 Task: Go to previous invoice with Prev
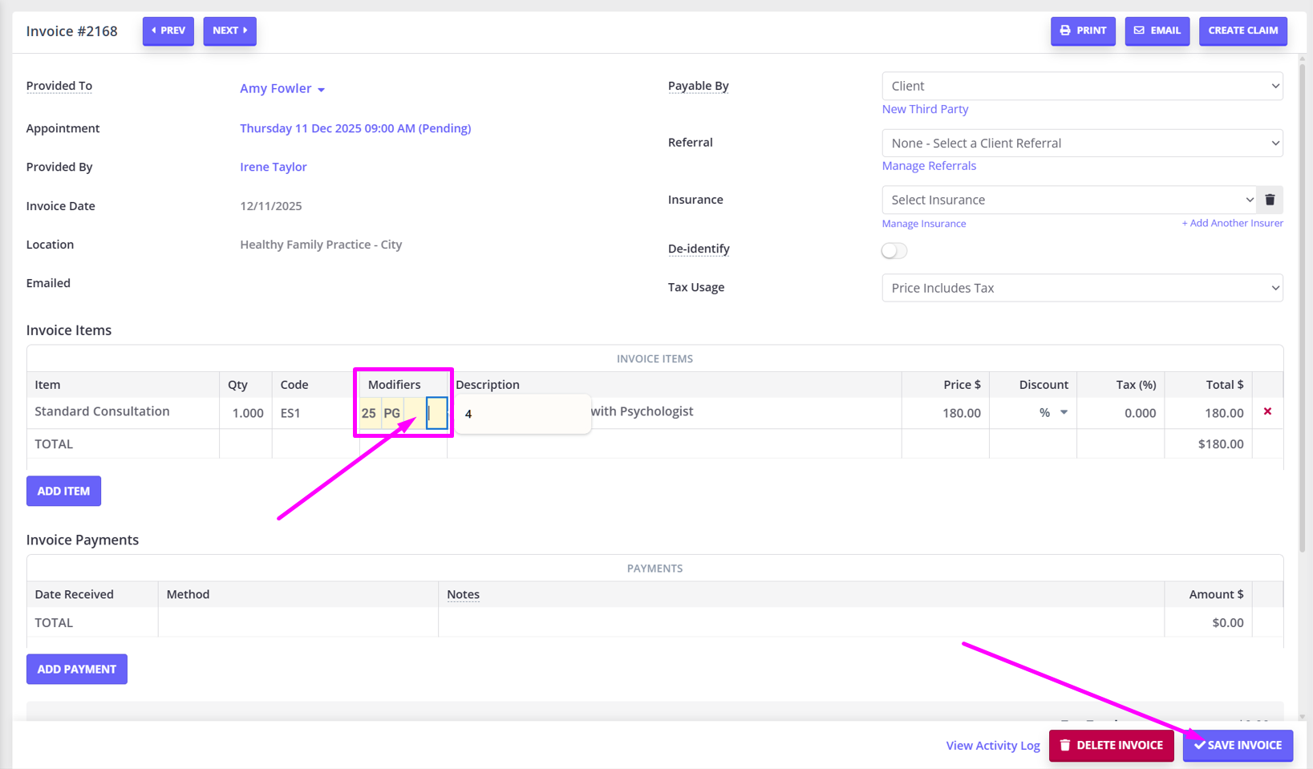pos(168,30)
